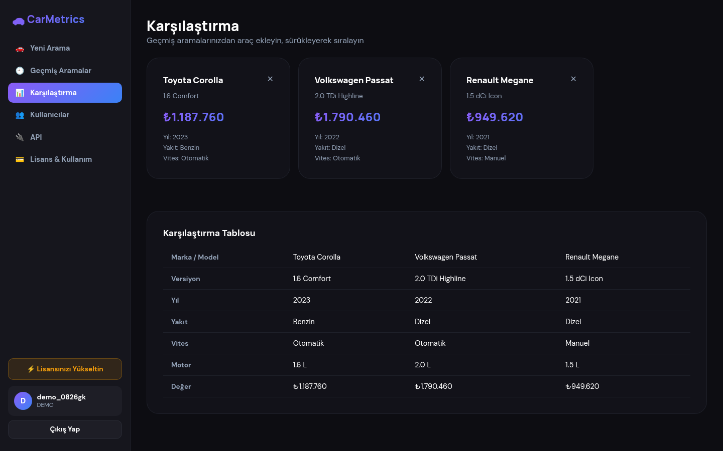Click the ₺949.620 price on the Megane card
723x451 pixels.
point(495,117)
